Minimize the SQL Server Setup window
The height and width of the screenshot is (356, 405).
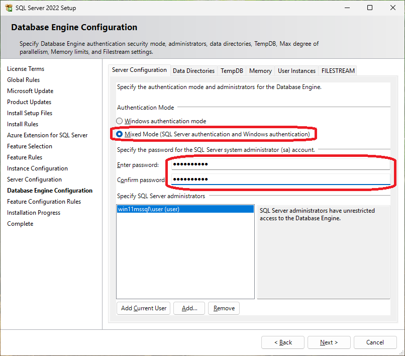point(347,8)
